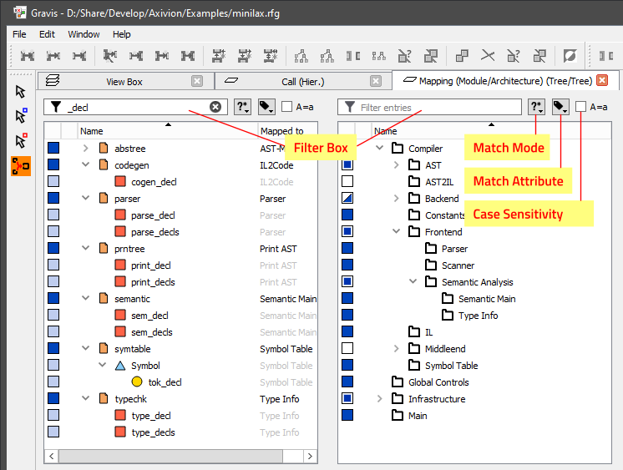This screenshot has height=470, width=623.
Task: Collapse the Compiler folder
Action: [x=380, y=149]
